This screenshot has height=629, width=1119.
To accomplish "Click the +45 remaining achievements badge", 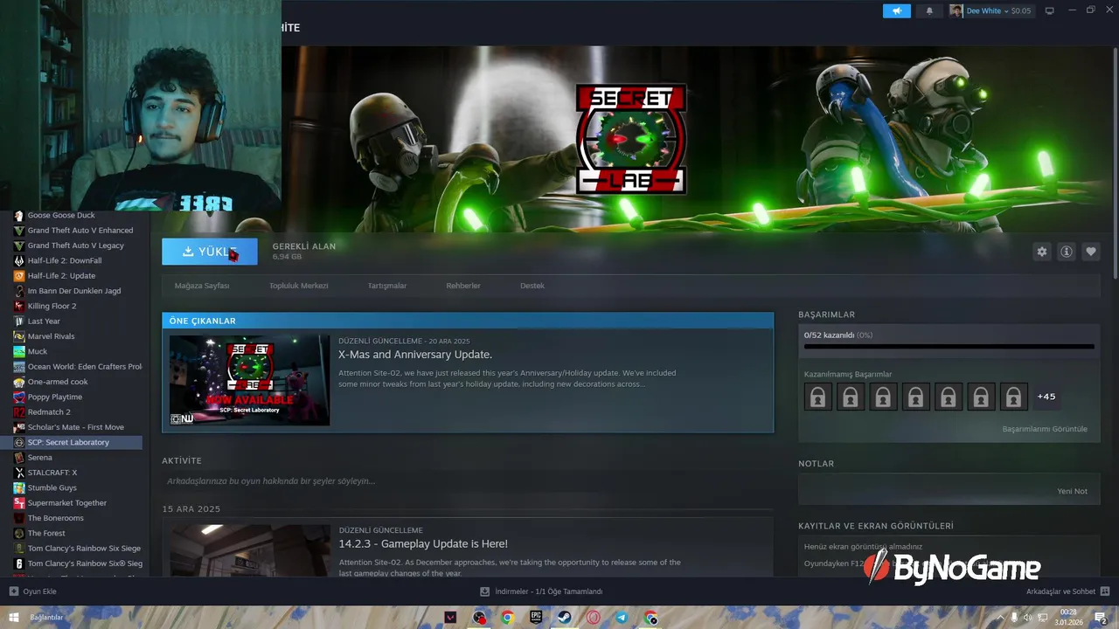I will (x=1046, y=397).
